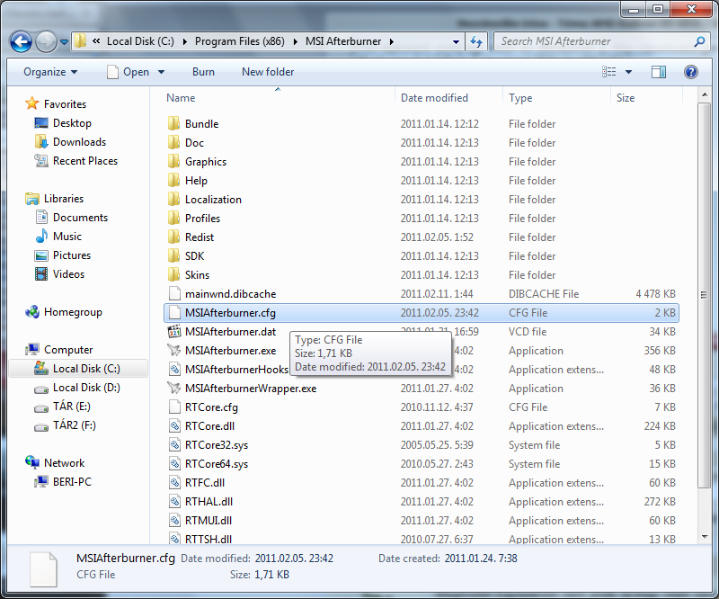Select the Bundle folder icon
This screenshot has height=599, width=719.
173,123
